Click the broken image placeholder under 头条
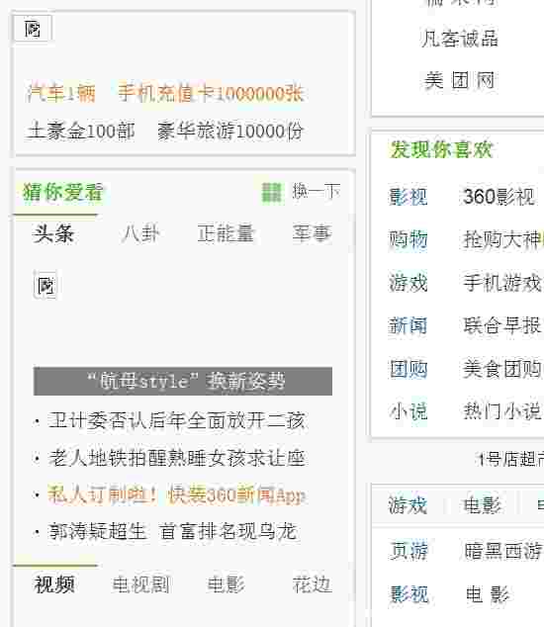 [45, 286]
